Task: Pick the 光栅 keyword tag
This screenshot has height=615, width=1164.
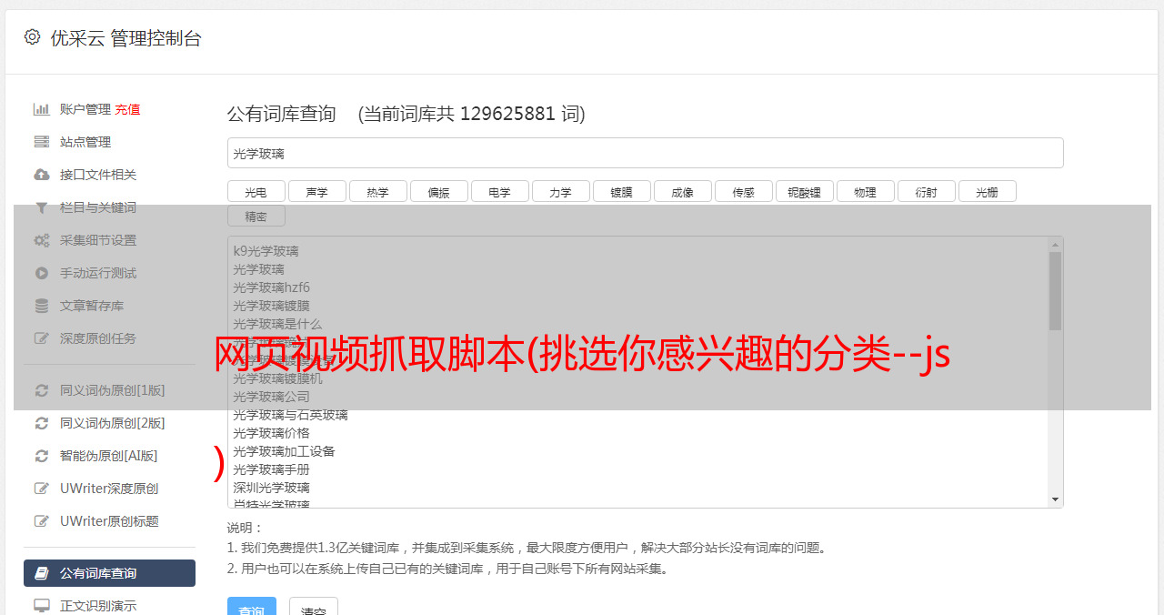Action: tap(988, 191)
